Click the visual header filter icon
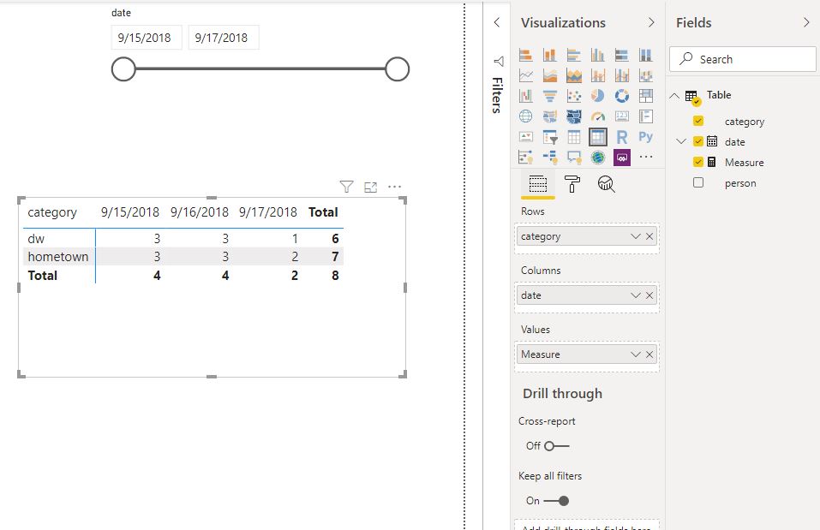This screenshot has height=530, width=820. click(x=346, y=187)
